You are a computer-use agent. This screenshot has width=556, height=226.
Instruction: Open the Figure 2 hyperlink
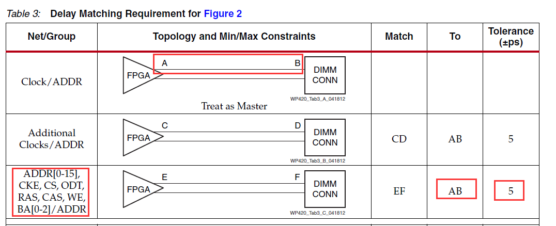[223, 14]
